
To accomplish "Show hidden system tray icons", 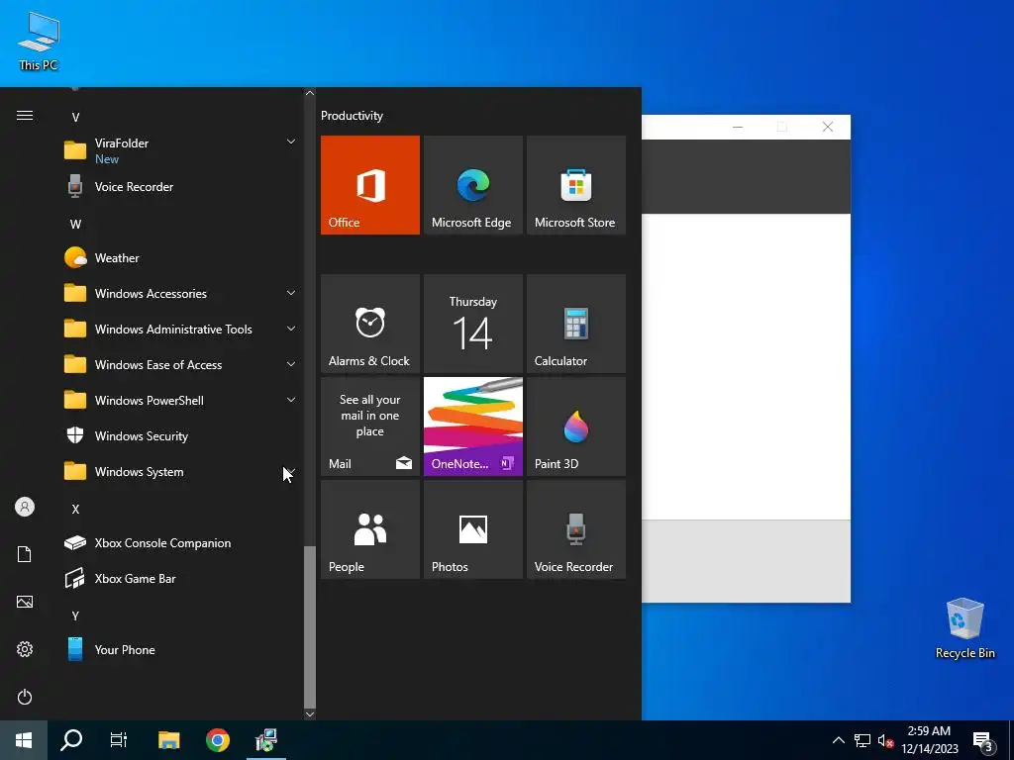I will point(838,740).
